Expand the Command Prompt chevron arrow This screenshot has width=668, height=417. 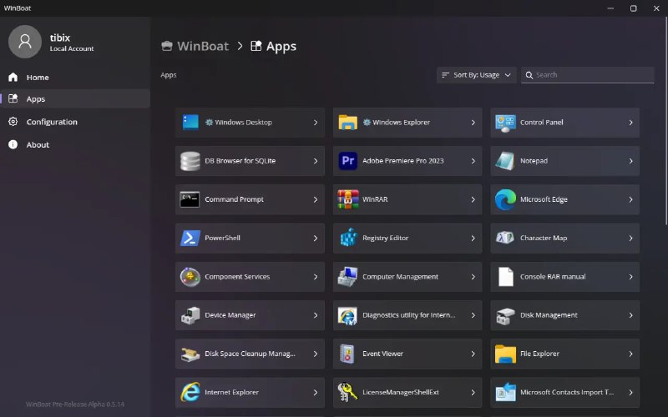pyautogui.click(x=316, y=199)
